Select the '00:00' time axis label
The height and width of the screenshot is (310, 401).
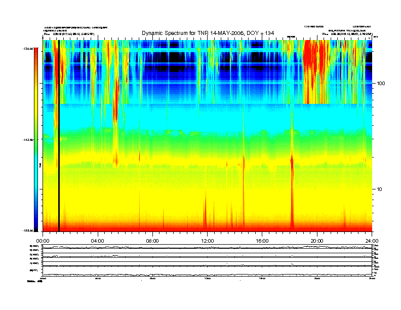coord(43,241)
